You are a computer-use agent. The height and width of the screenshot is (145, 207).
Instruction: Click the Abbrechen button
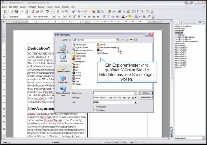coord(146,97)
